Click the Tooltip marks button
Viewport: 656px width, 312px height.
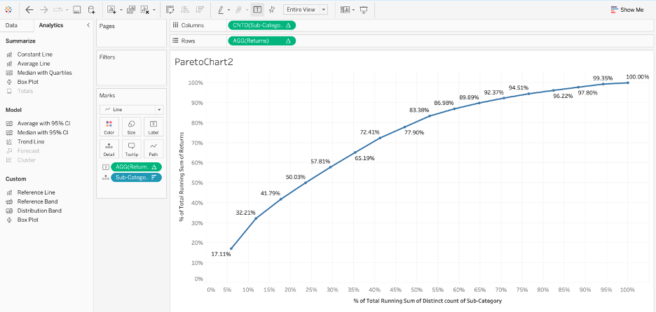coord(131,149)
